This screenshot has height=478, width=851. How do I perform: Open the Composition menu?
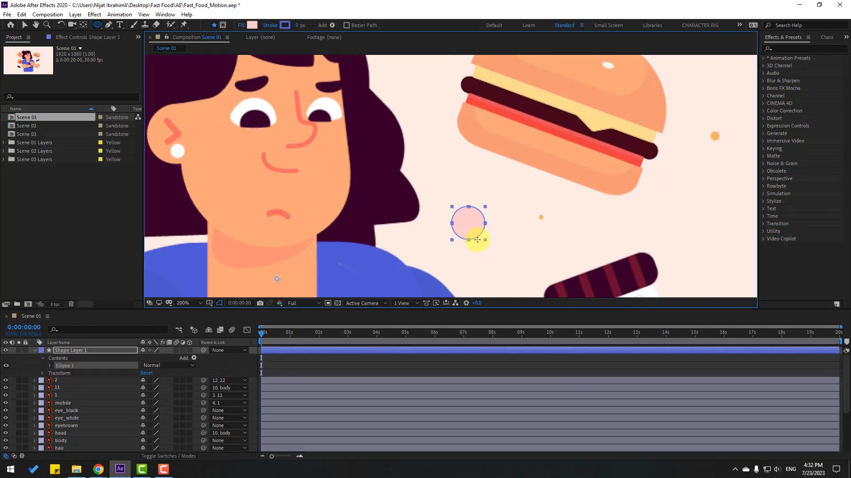click(47, 14)
